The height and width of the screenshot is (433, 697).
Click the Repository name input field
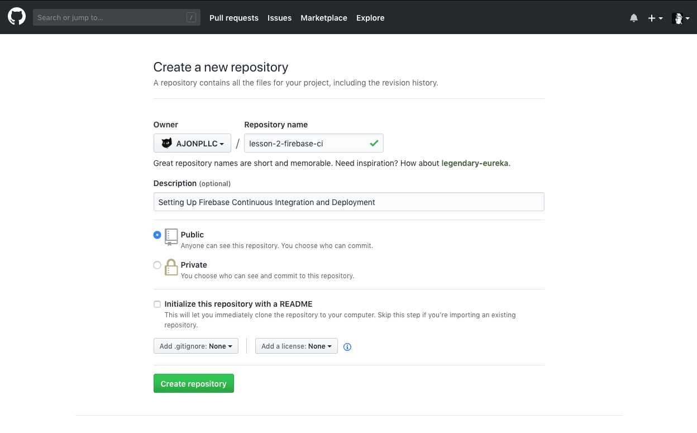point(314,143)
